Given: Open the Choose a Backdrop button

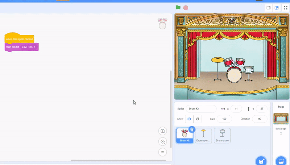Looking at the screenshot, I should pyautogui.click(x=281, y=161).
